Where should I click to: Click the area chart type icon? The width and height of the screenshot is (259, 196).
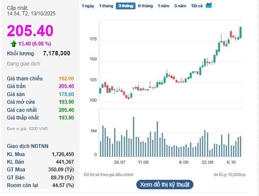(x=209, y=5)
